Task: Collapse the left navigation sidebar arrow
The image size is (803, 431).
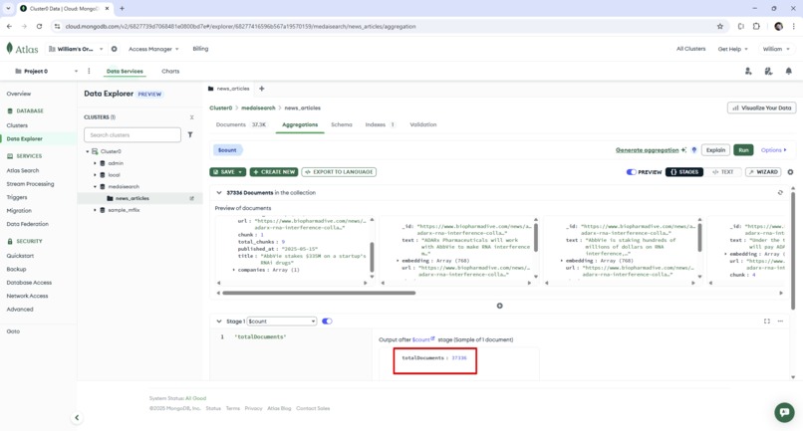Action: (77, 418)
